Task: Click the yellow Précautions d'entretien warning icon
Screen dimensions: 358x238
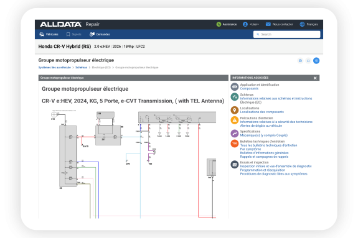Action: tap(235, 120)
